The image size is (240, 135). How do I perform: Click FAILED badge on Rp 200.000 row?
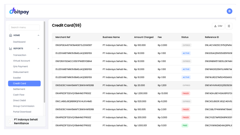point(186,117)
